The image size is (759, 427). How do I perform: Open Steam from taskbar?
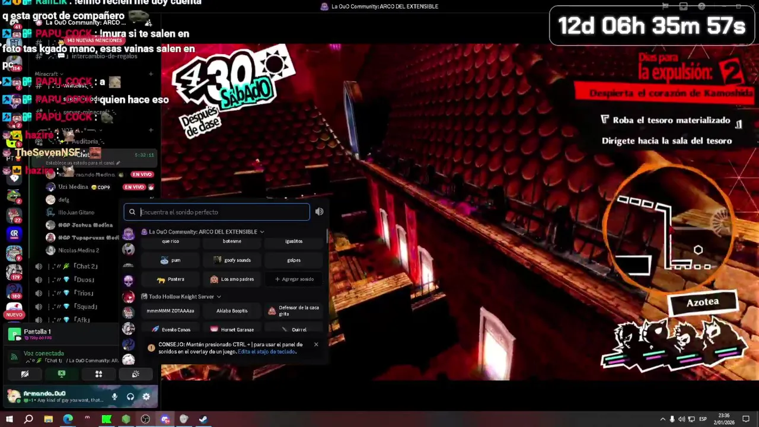(x=203, y=419)
